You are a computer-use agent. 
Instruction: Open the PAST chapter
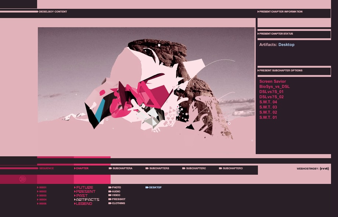81,195
